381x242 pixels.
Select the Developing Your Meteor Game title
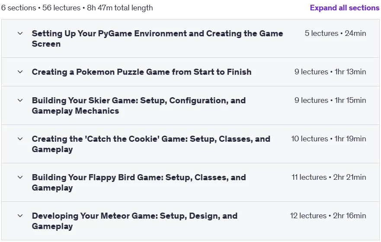tap(134, 221)
